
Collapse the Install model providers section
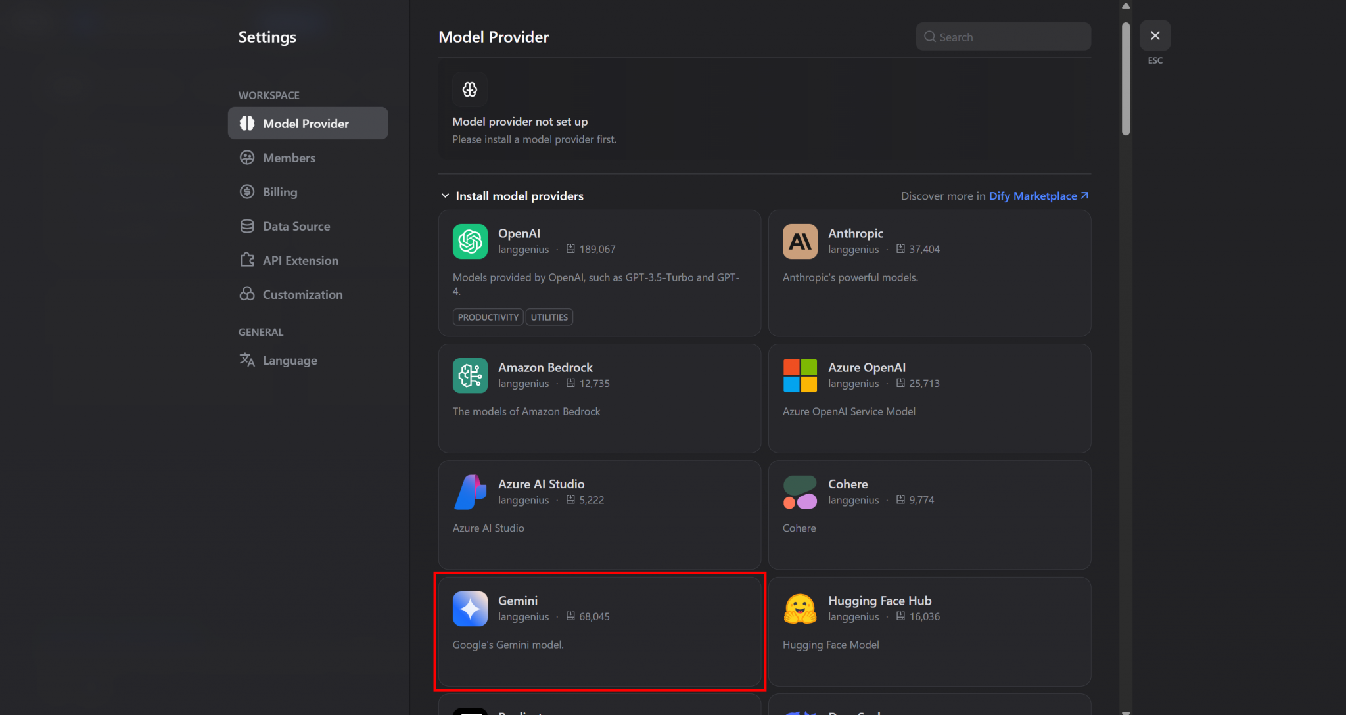point(446,196)
